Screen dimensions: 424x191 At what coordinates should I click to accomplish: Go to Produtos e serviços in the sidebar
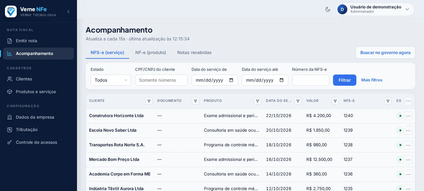[39, 92]
